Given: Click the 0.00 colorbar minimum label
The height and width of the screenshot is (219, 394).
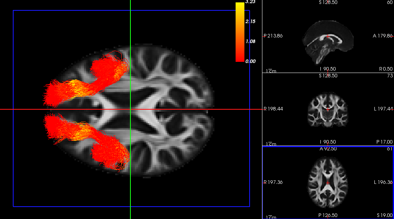Looking at the screenshot, I should point(250,61).
